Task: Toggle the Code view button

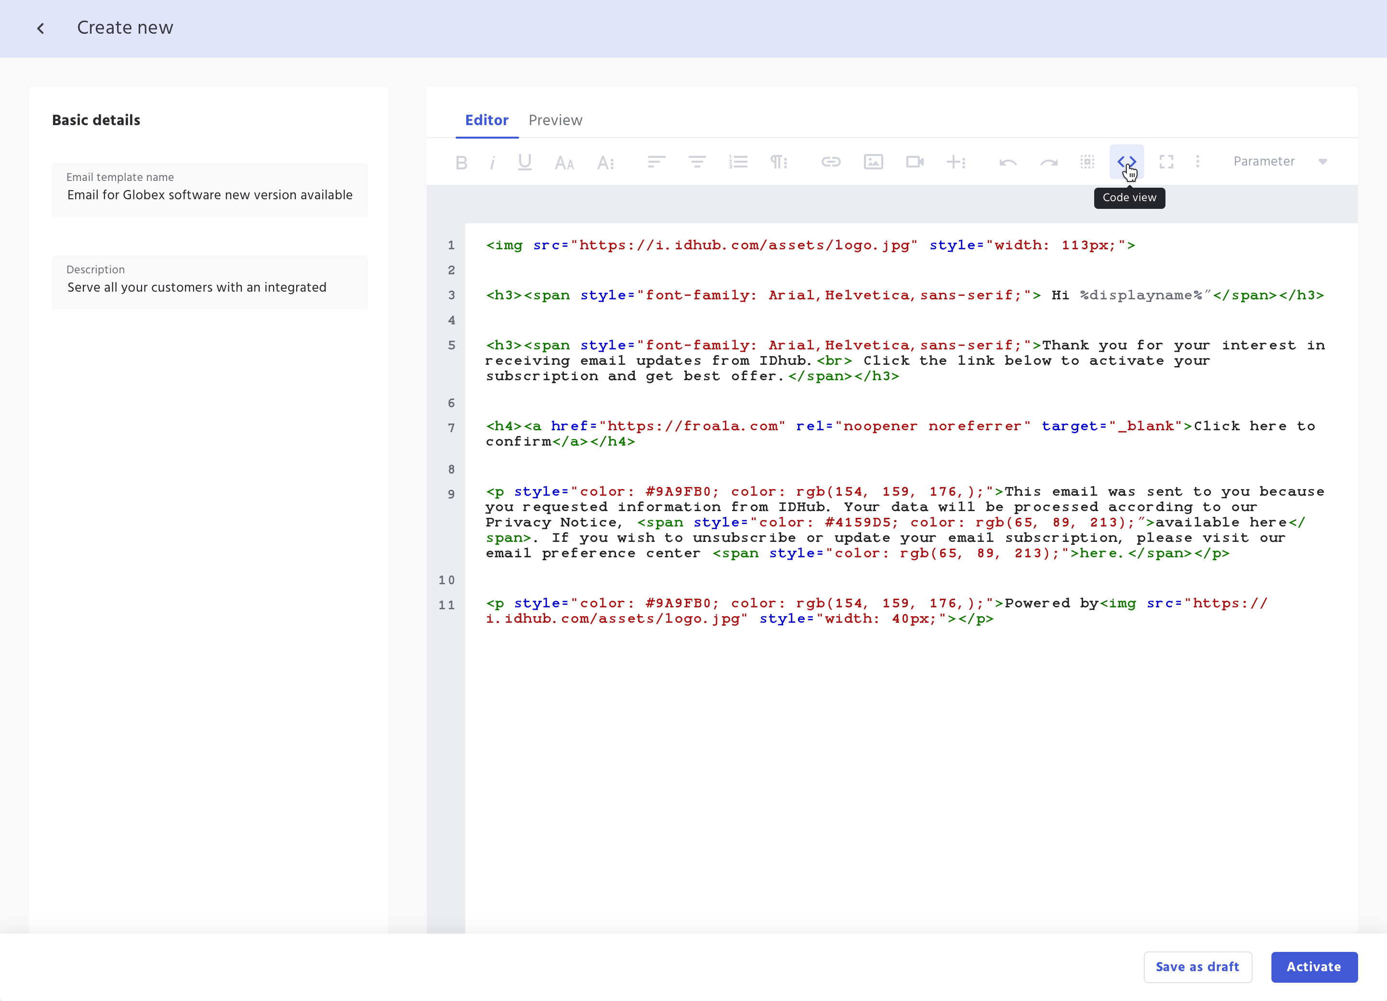Action: 1126,161
